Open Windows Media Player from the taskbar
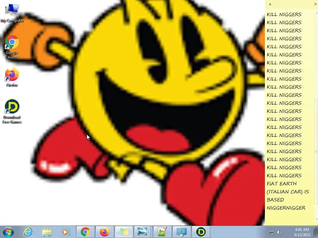The width and height of the screenshot is (318, 238). pos(66,232)
